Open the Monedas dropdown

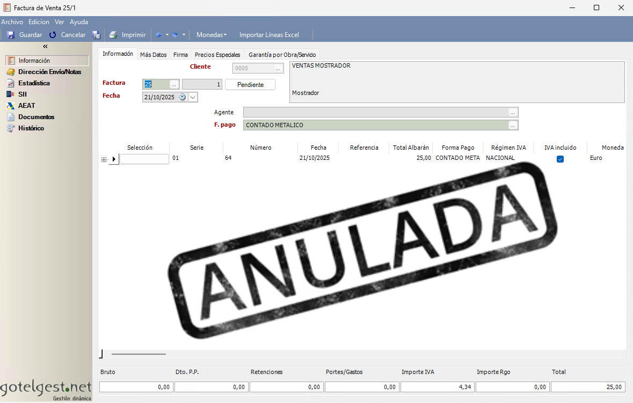(210, 34)
